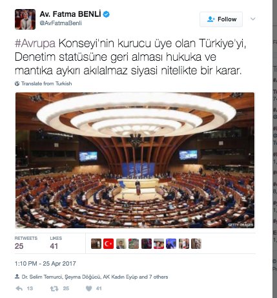Click Translate from Turkish

46,83
